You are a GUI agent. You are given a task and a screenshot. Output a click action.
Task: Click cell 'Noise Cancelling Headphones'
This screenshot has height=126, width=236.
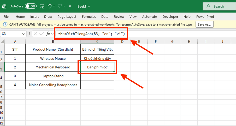tap(53, 85)
